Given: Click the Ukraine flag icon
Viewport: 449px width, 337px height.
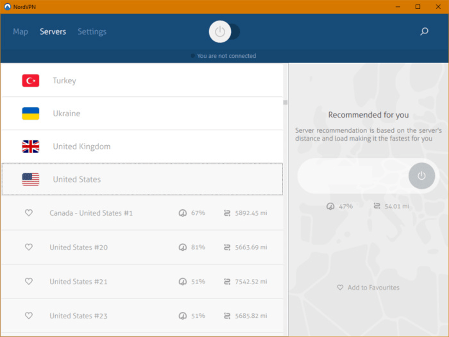Looking at the screenshot, I should pos(30,113).
